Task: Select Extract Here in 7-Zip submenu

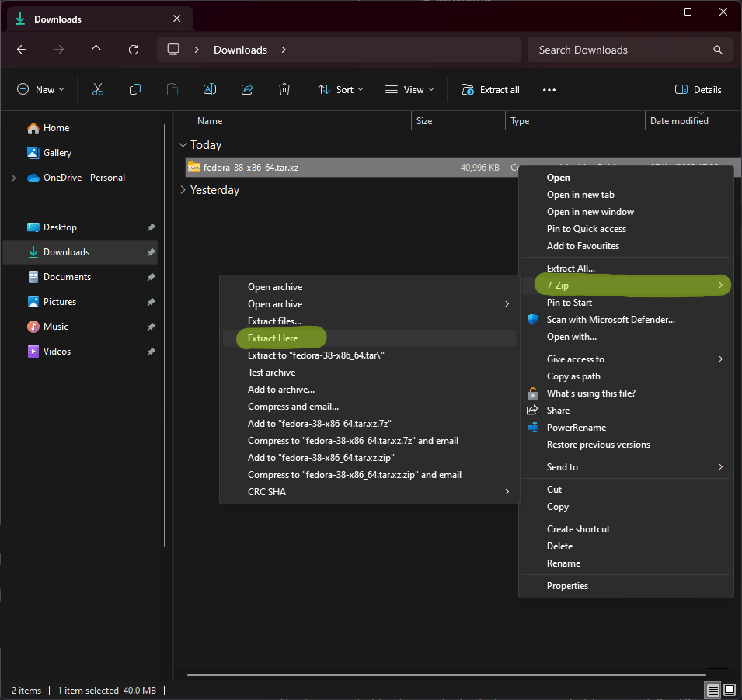Action: tap(273, 338)
